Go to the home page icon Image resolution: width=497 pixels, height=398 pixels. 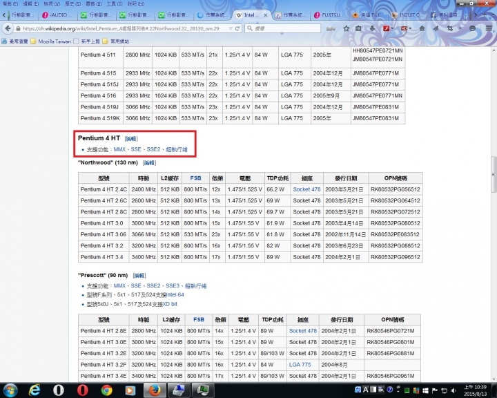pos(422,28)
